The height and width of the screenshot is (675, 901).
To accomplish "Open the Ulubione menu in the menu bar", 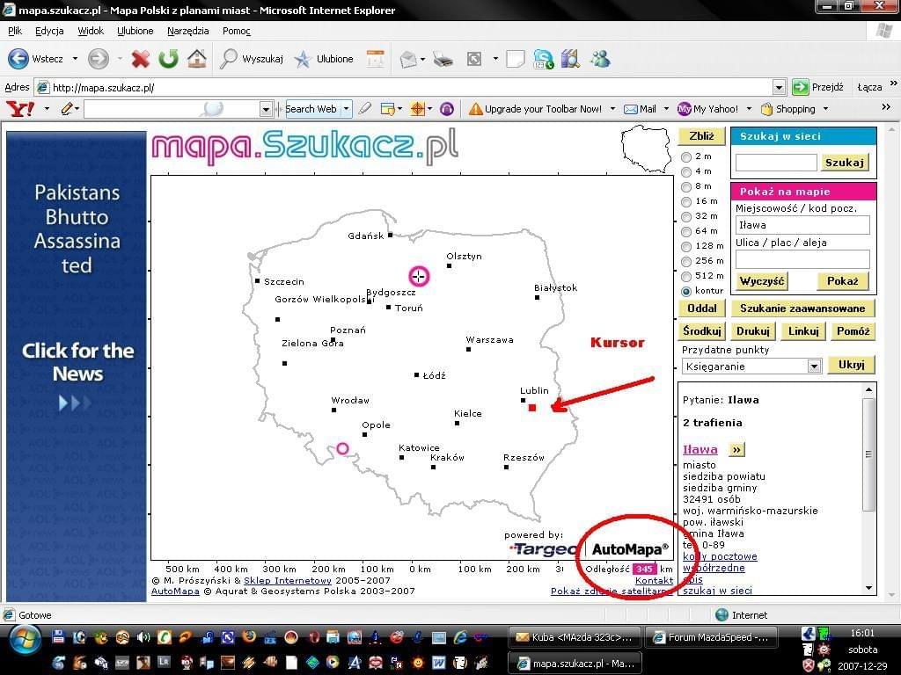I will point(136,31).
